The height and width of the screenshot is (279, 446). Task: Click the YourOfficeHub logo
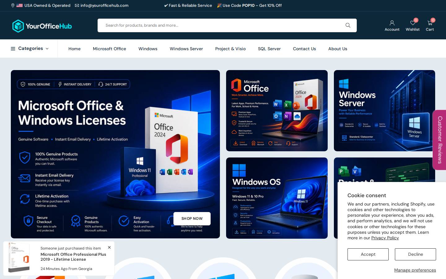[x=42, y=26]
